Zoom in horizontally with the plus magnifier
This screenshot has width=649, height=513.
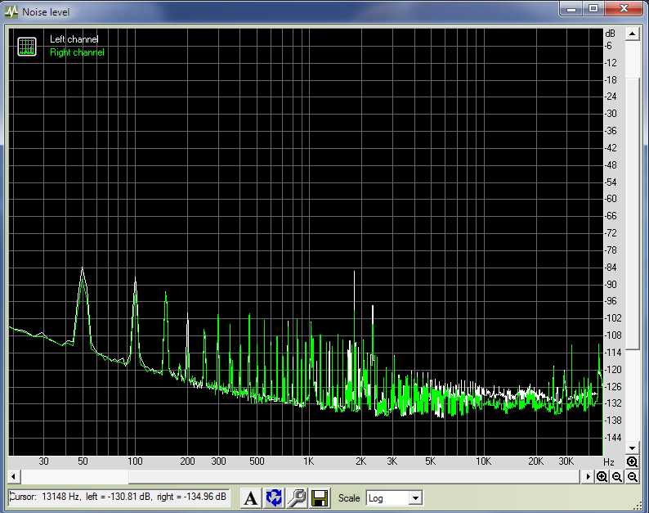(x=602, y=476)
